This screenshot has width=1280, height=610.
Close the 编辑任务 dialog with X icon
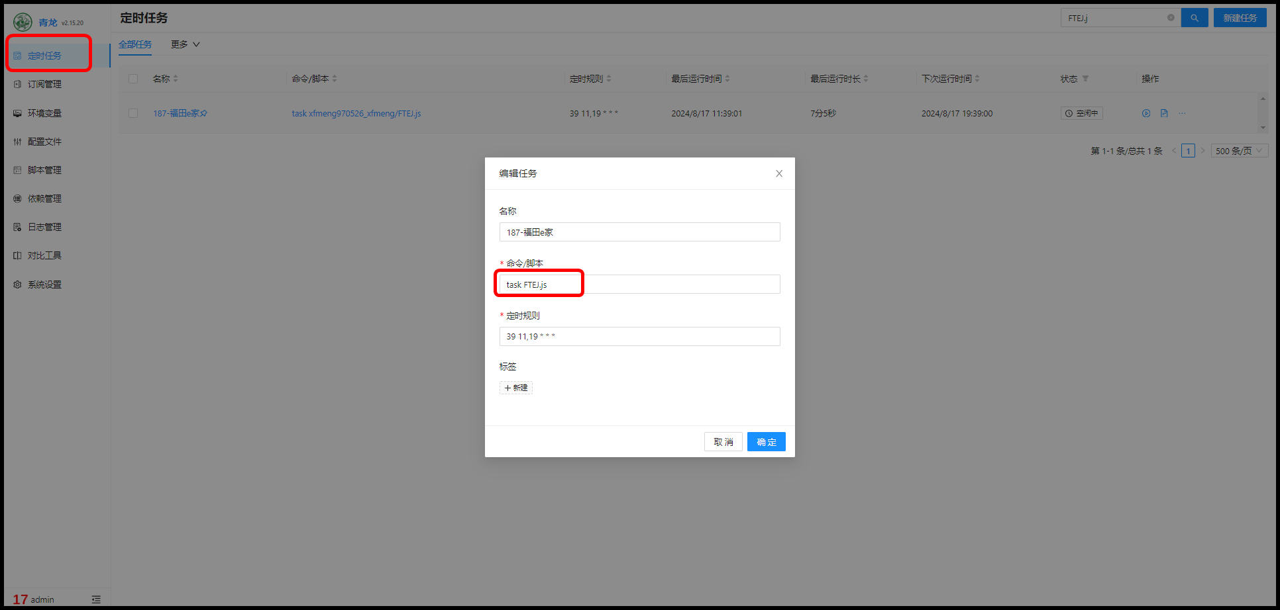[779, 173]
